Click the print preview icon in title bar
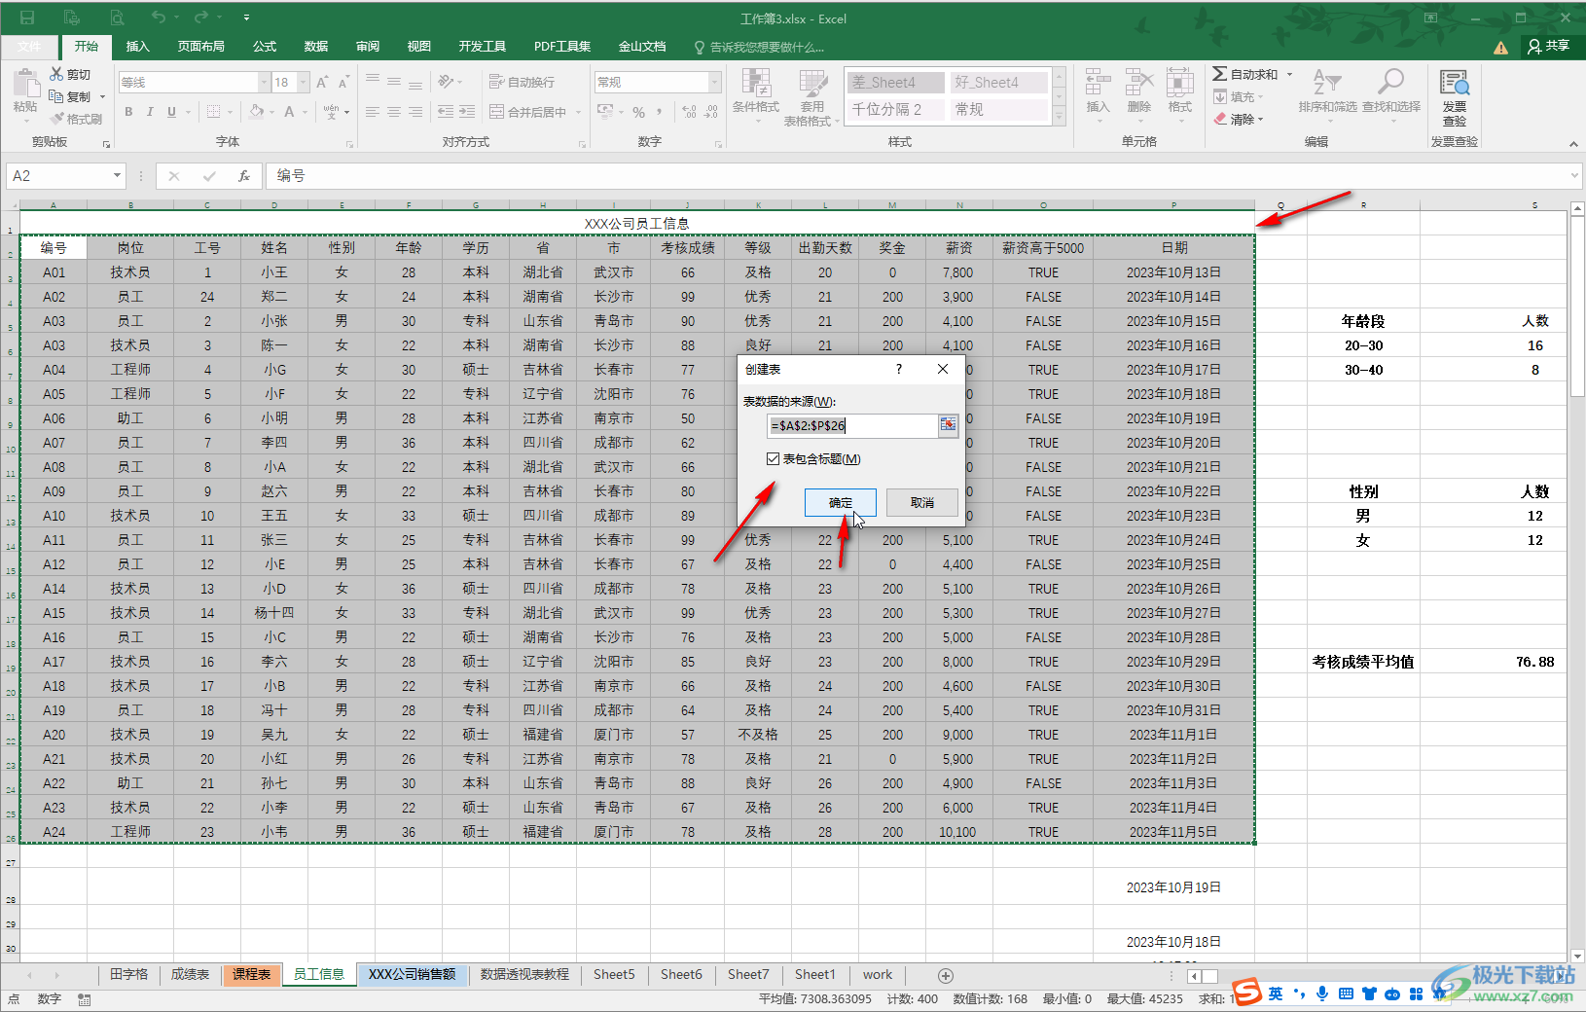 point(117,18)
